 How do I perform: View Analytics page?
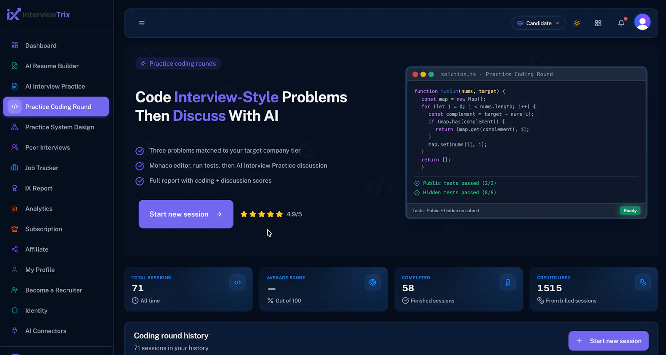tap(56, 209)
